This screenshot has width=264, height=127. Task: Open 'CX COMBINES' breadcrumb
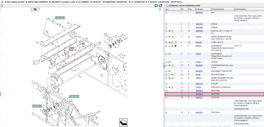pos(84,2)
